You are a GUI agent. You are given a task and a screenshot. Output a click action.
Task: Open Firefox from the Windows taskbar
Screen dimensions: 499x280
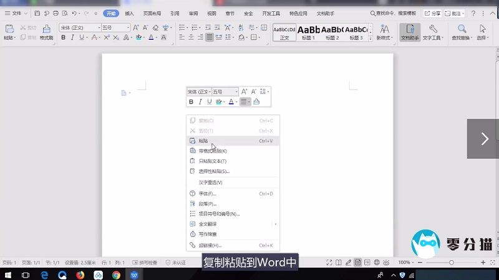[x=80, y=274]
